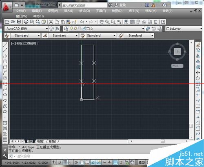
Task: Click the Plot printer icon
Action: click(x=26, y=22)
